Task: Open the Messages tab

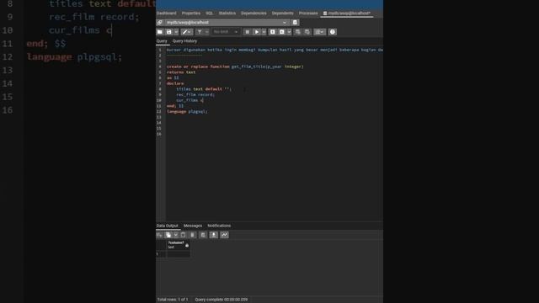Action: click(193, 226)
